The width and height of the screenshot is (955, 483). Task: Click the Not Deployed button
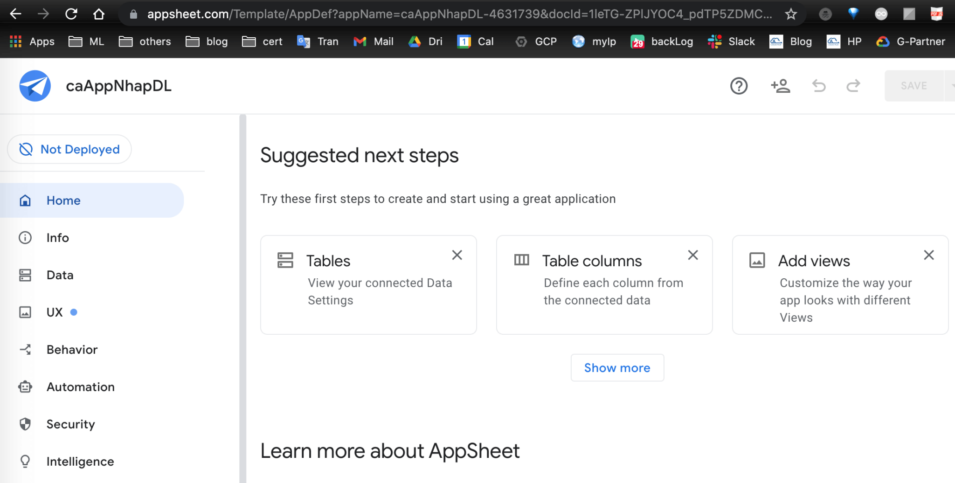69,149
